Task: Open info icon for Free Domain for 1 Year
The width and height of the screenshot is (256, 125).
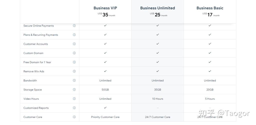Action: point(74,62)
